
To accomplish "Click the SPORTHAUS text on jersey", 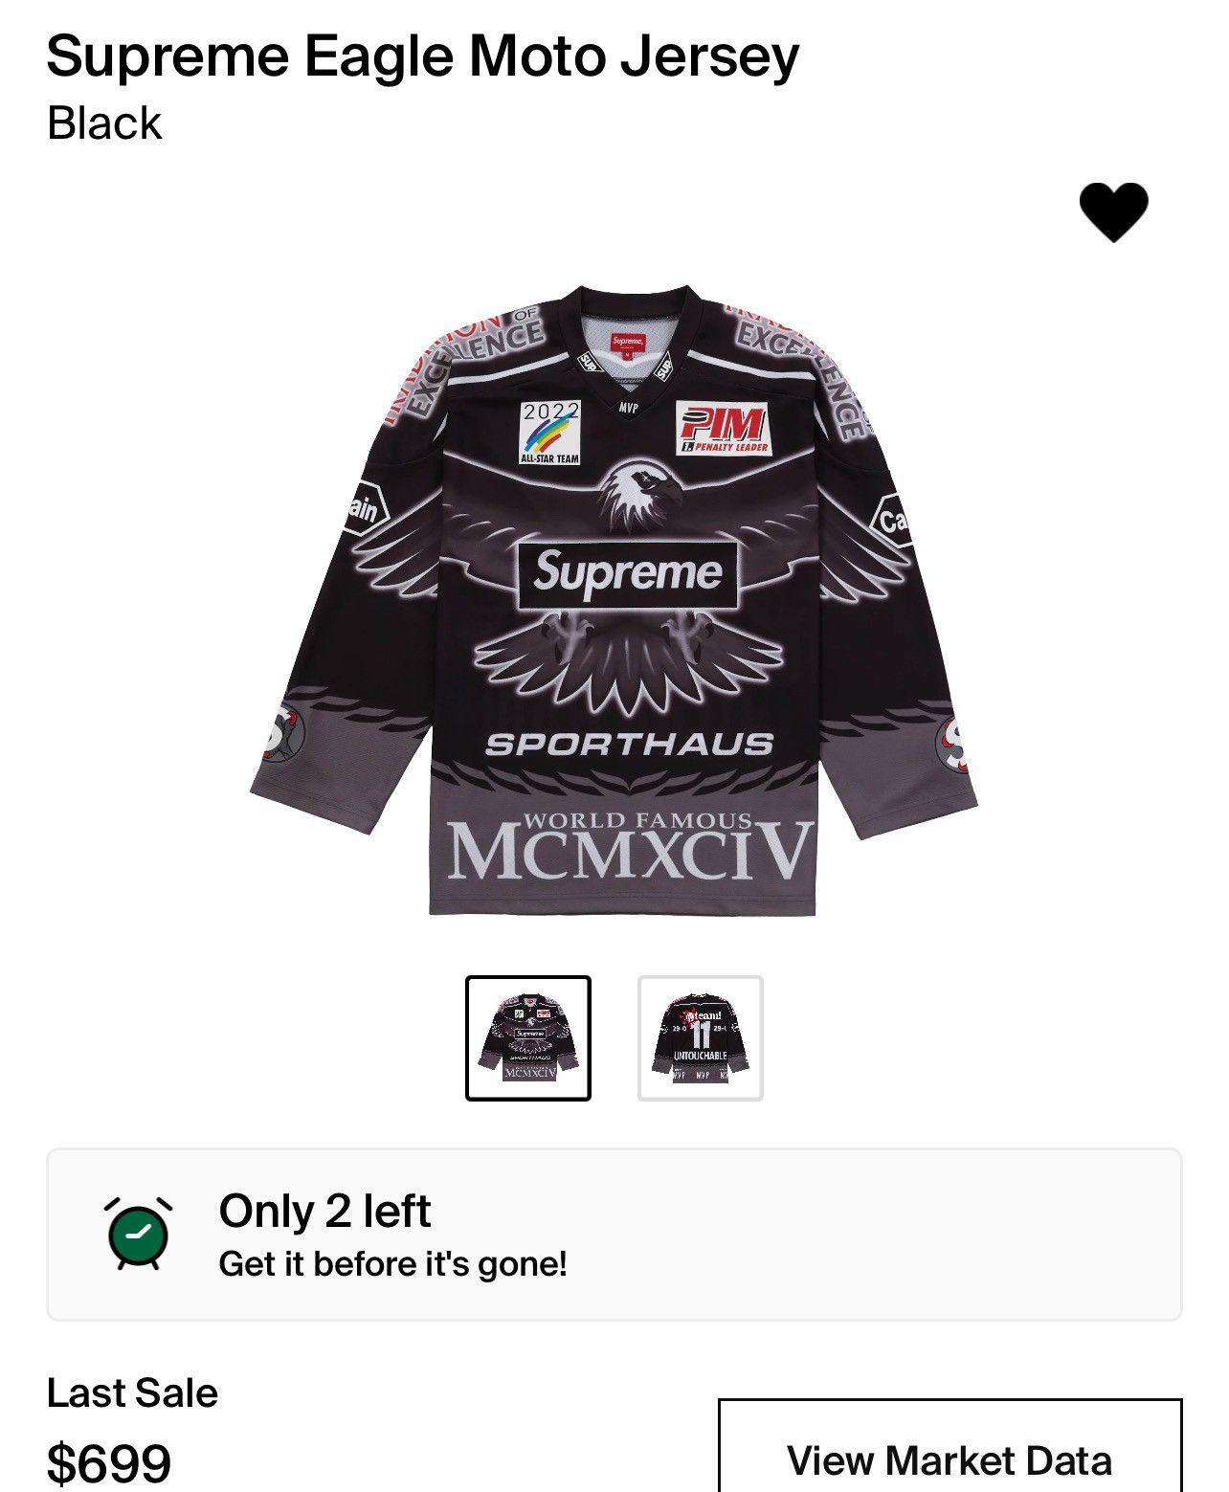I will [629, 745].
